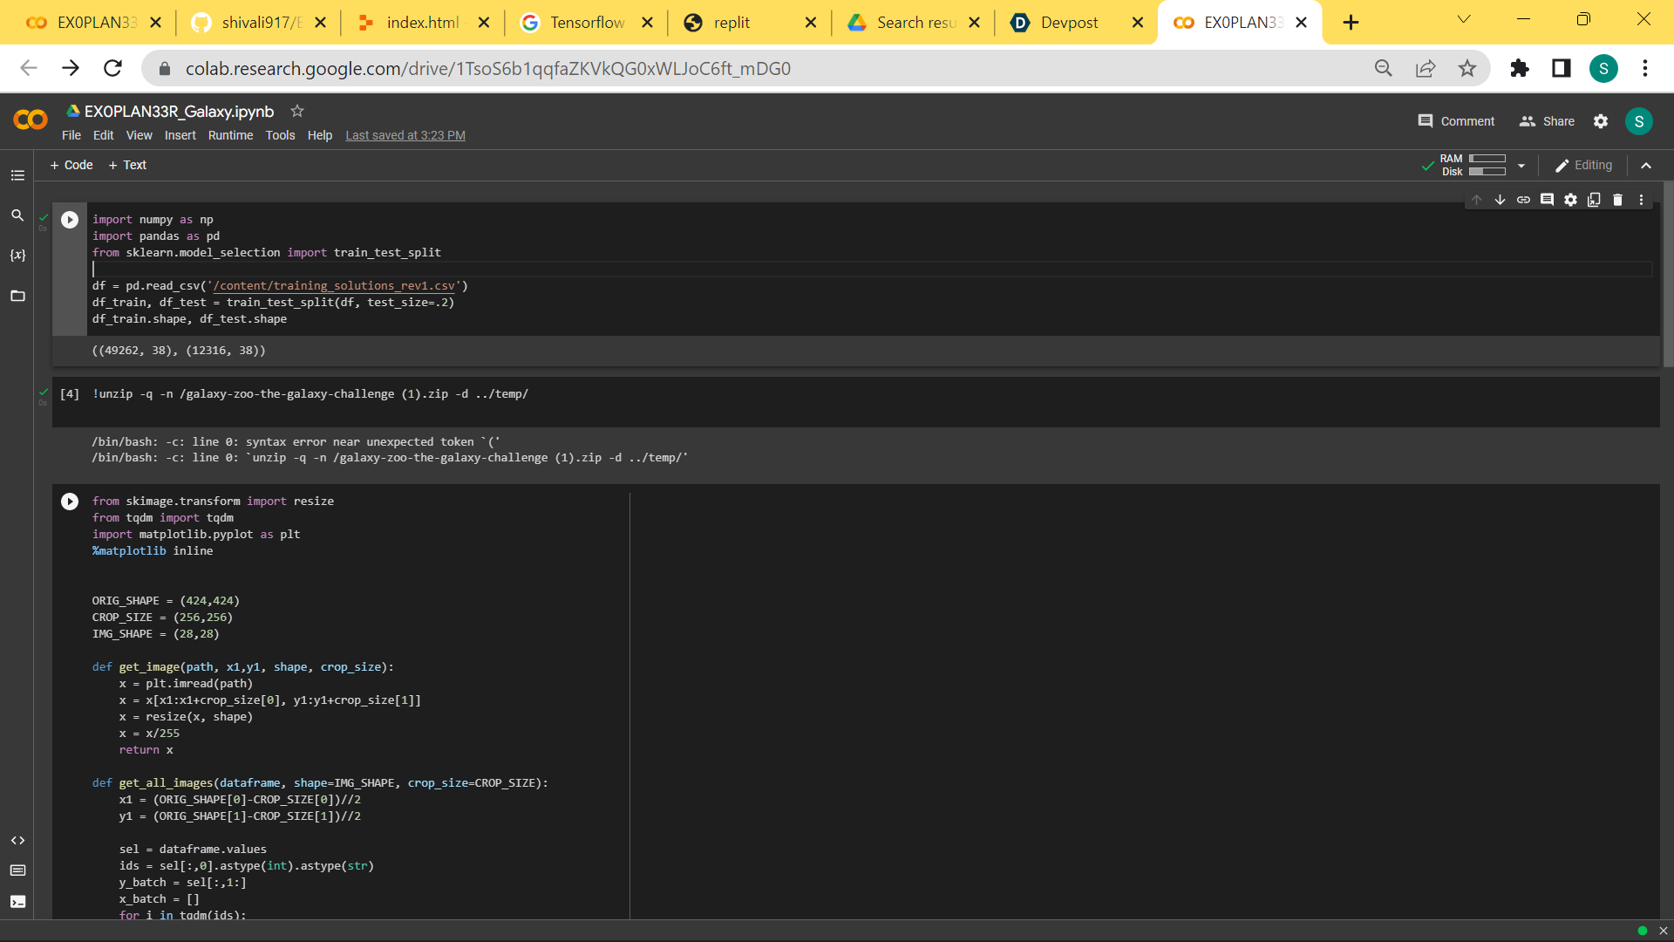Bookmark this page with star icon

coord(1467,68)
